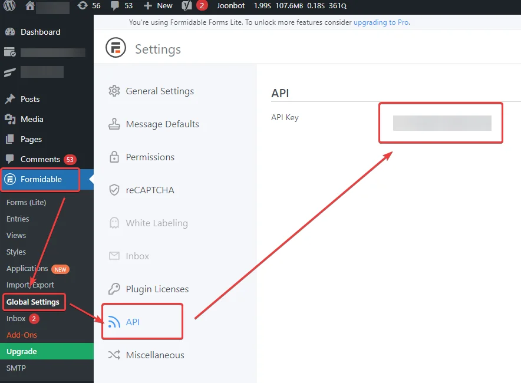Click the Permissions padlock icon
Viewport: 521px width, 383px height.
[x=114, y=157]
